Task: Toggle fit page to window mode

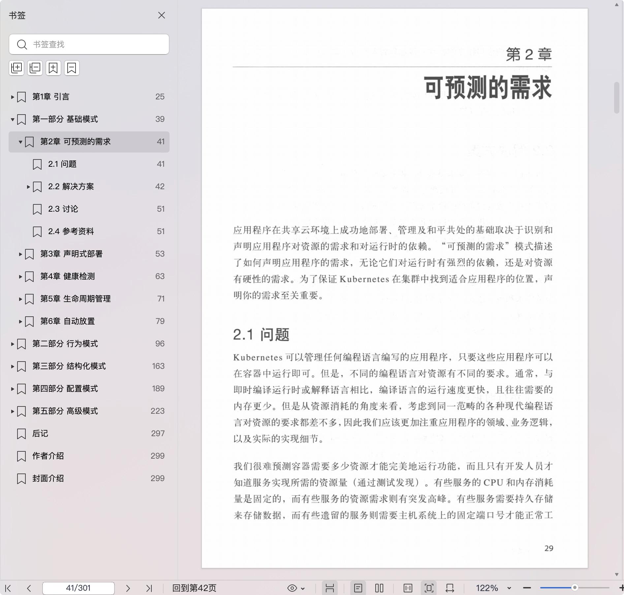Action: [x=429, y=588]
